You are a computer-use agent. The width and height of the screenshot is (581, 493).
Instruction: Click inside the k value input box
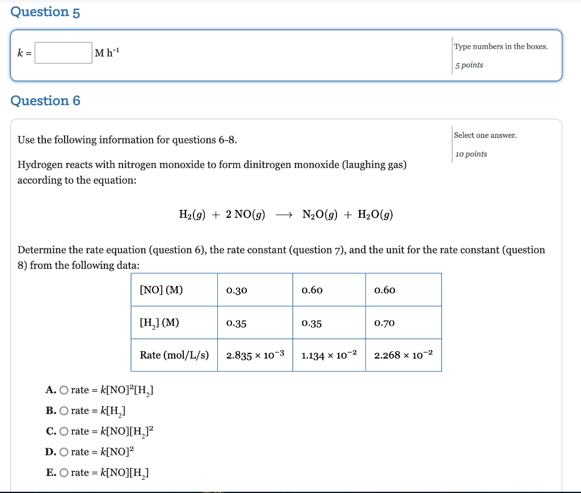tap(62, 52)
